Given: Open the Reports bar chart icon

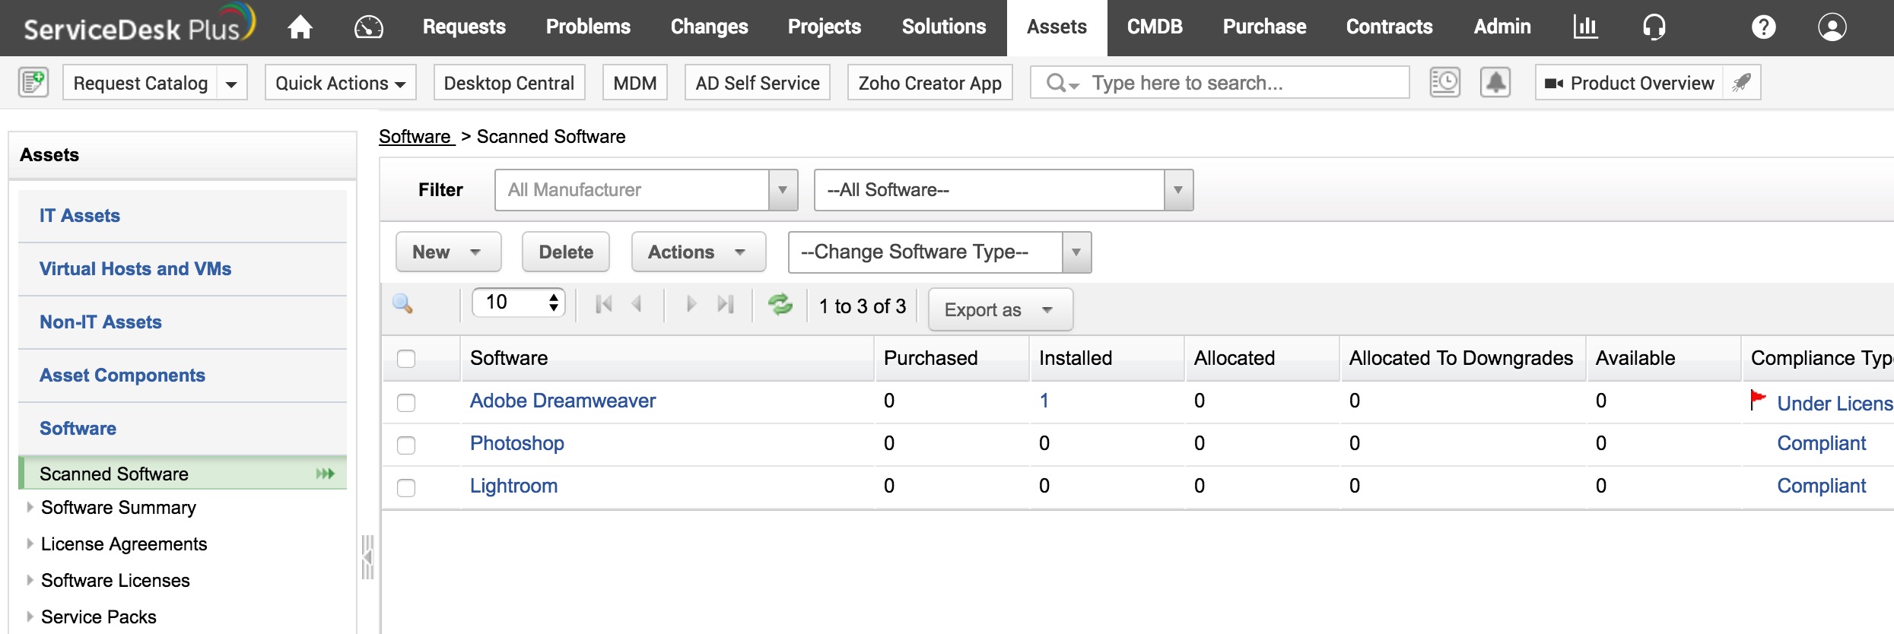Looking at the screenshot, I should pyautogui.click(x=1585, y=27).
